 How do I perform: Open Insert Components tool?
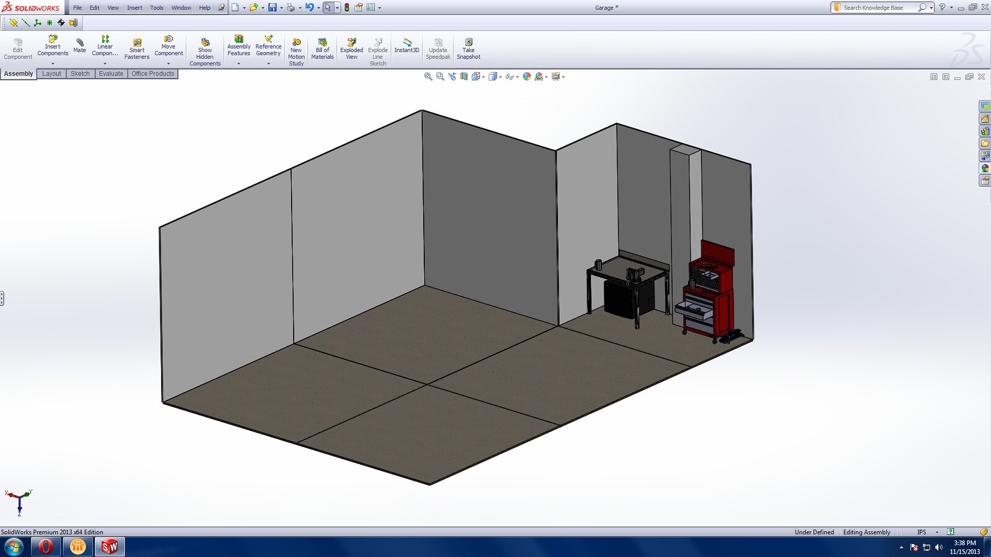click(x=53, y=46)
